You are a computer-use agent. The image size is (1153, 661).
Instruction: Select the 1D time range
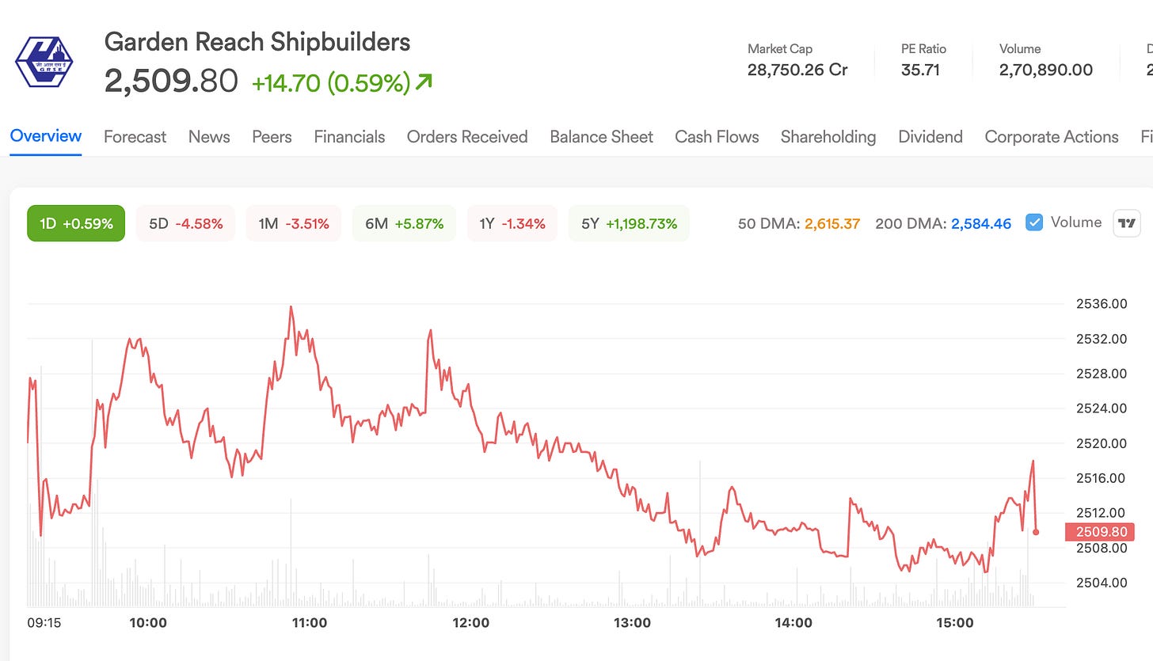[x=76, y=223]
